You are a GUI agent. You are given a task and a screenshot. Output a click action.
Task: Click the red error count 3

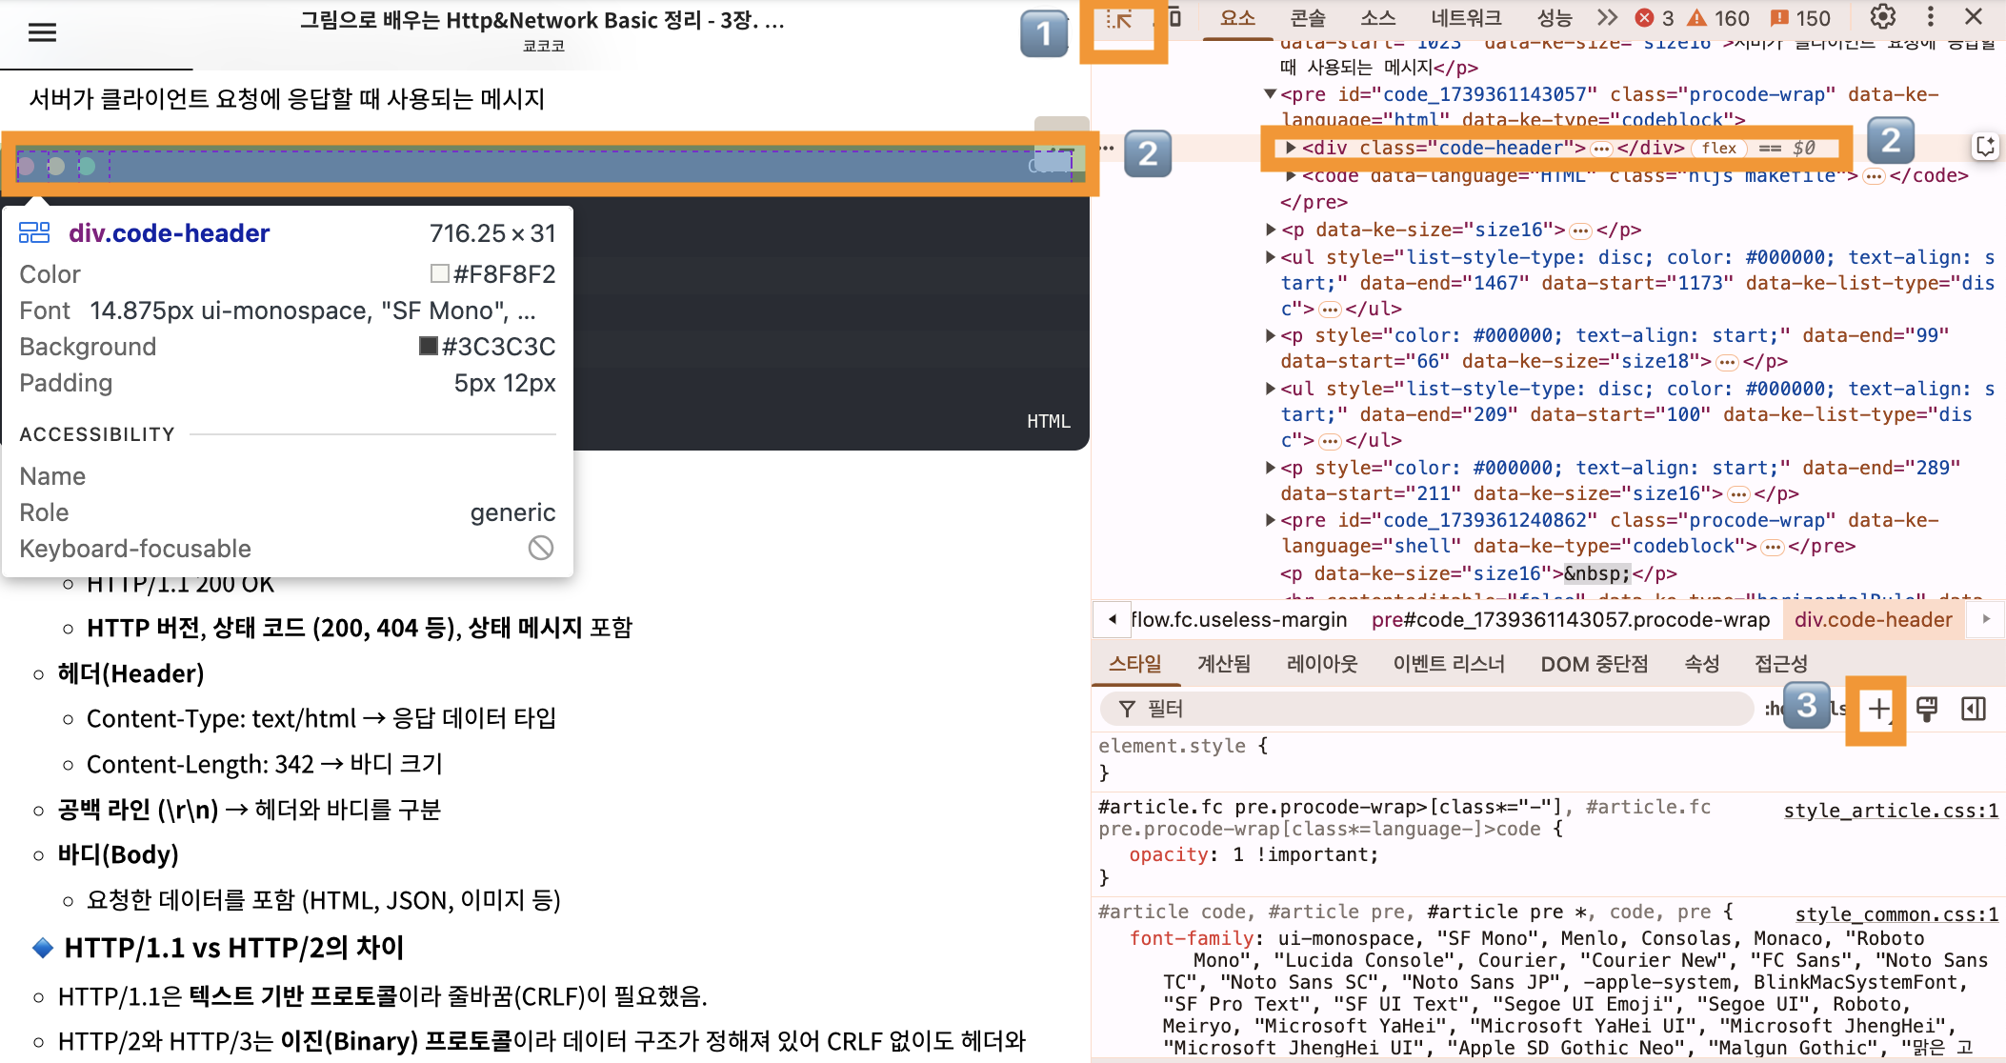click(1655, 18)
